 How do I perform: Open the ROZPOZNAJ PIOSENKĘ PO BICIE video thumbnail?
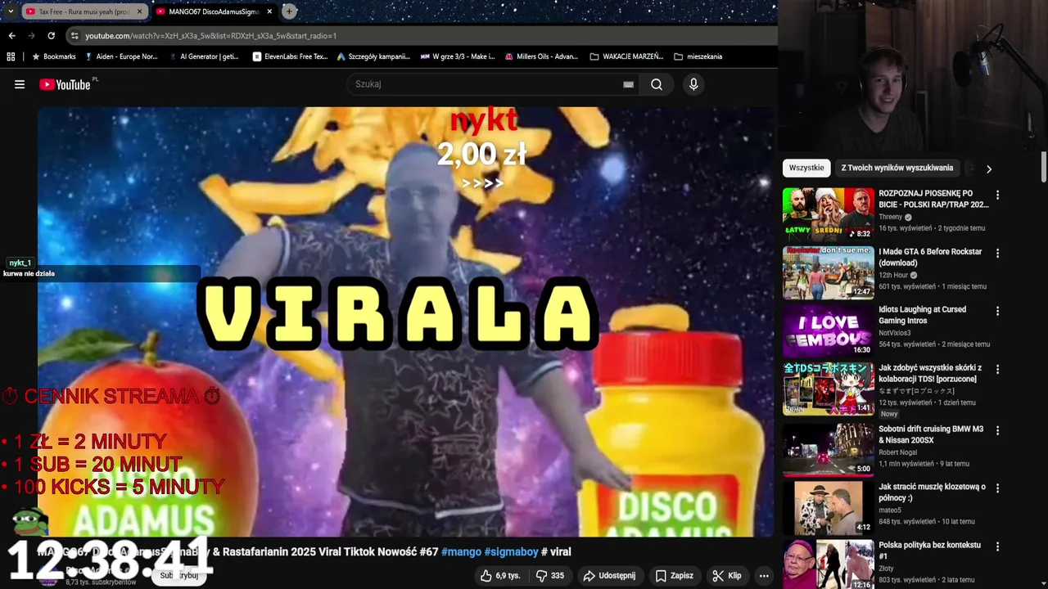[x=829, y=214]
